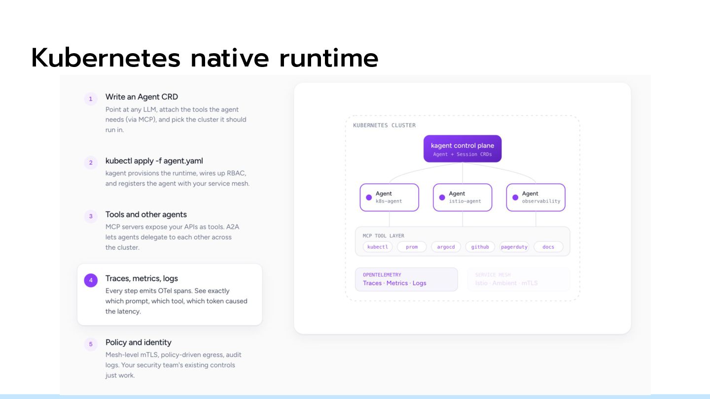Viewport: 710px width, 399px height.
Task: Click the k8s-agent purple status dot
Action: pyautogui.click(x=368, y=197)
